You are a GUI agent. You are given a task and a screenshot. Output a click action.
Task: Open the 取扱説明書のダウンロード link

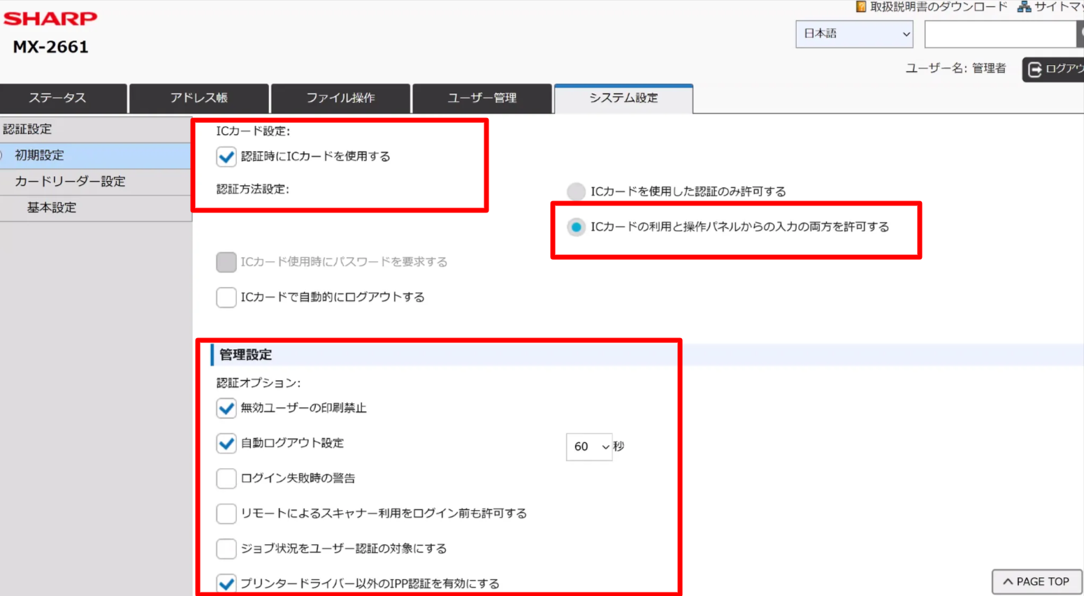[939, 7]
